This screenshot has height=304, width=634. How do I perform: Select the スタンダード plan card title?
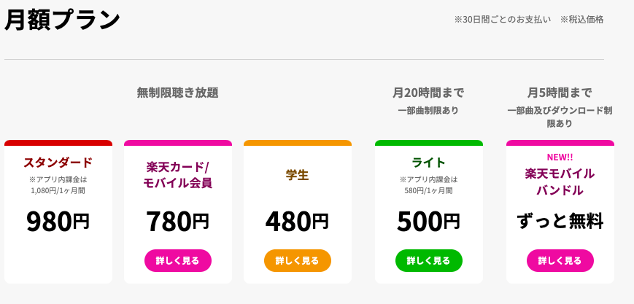point(58,163)
